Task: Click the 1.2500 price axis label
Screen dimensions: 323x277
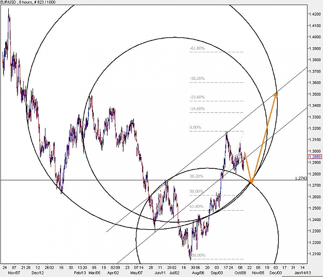Action: [x=315, y=208]
